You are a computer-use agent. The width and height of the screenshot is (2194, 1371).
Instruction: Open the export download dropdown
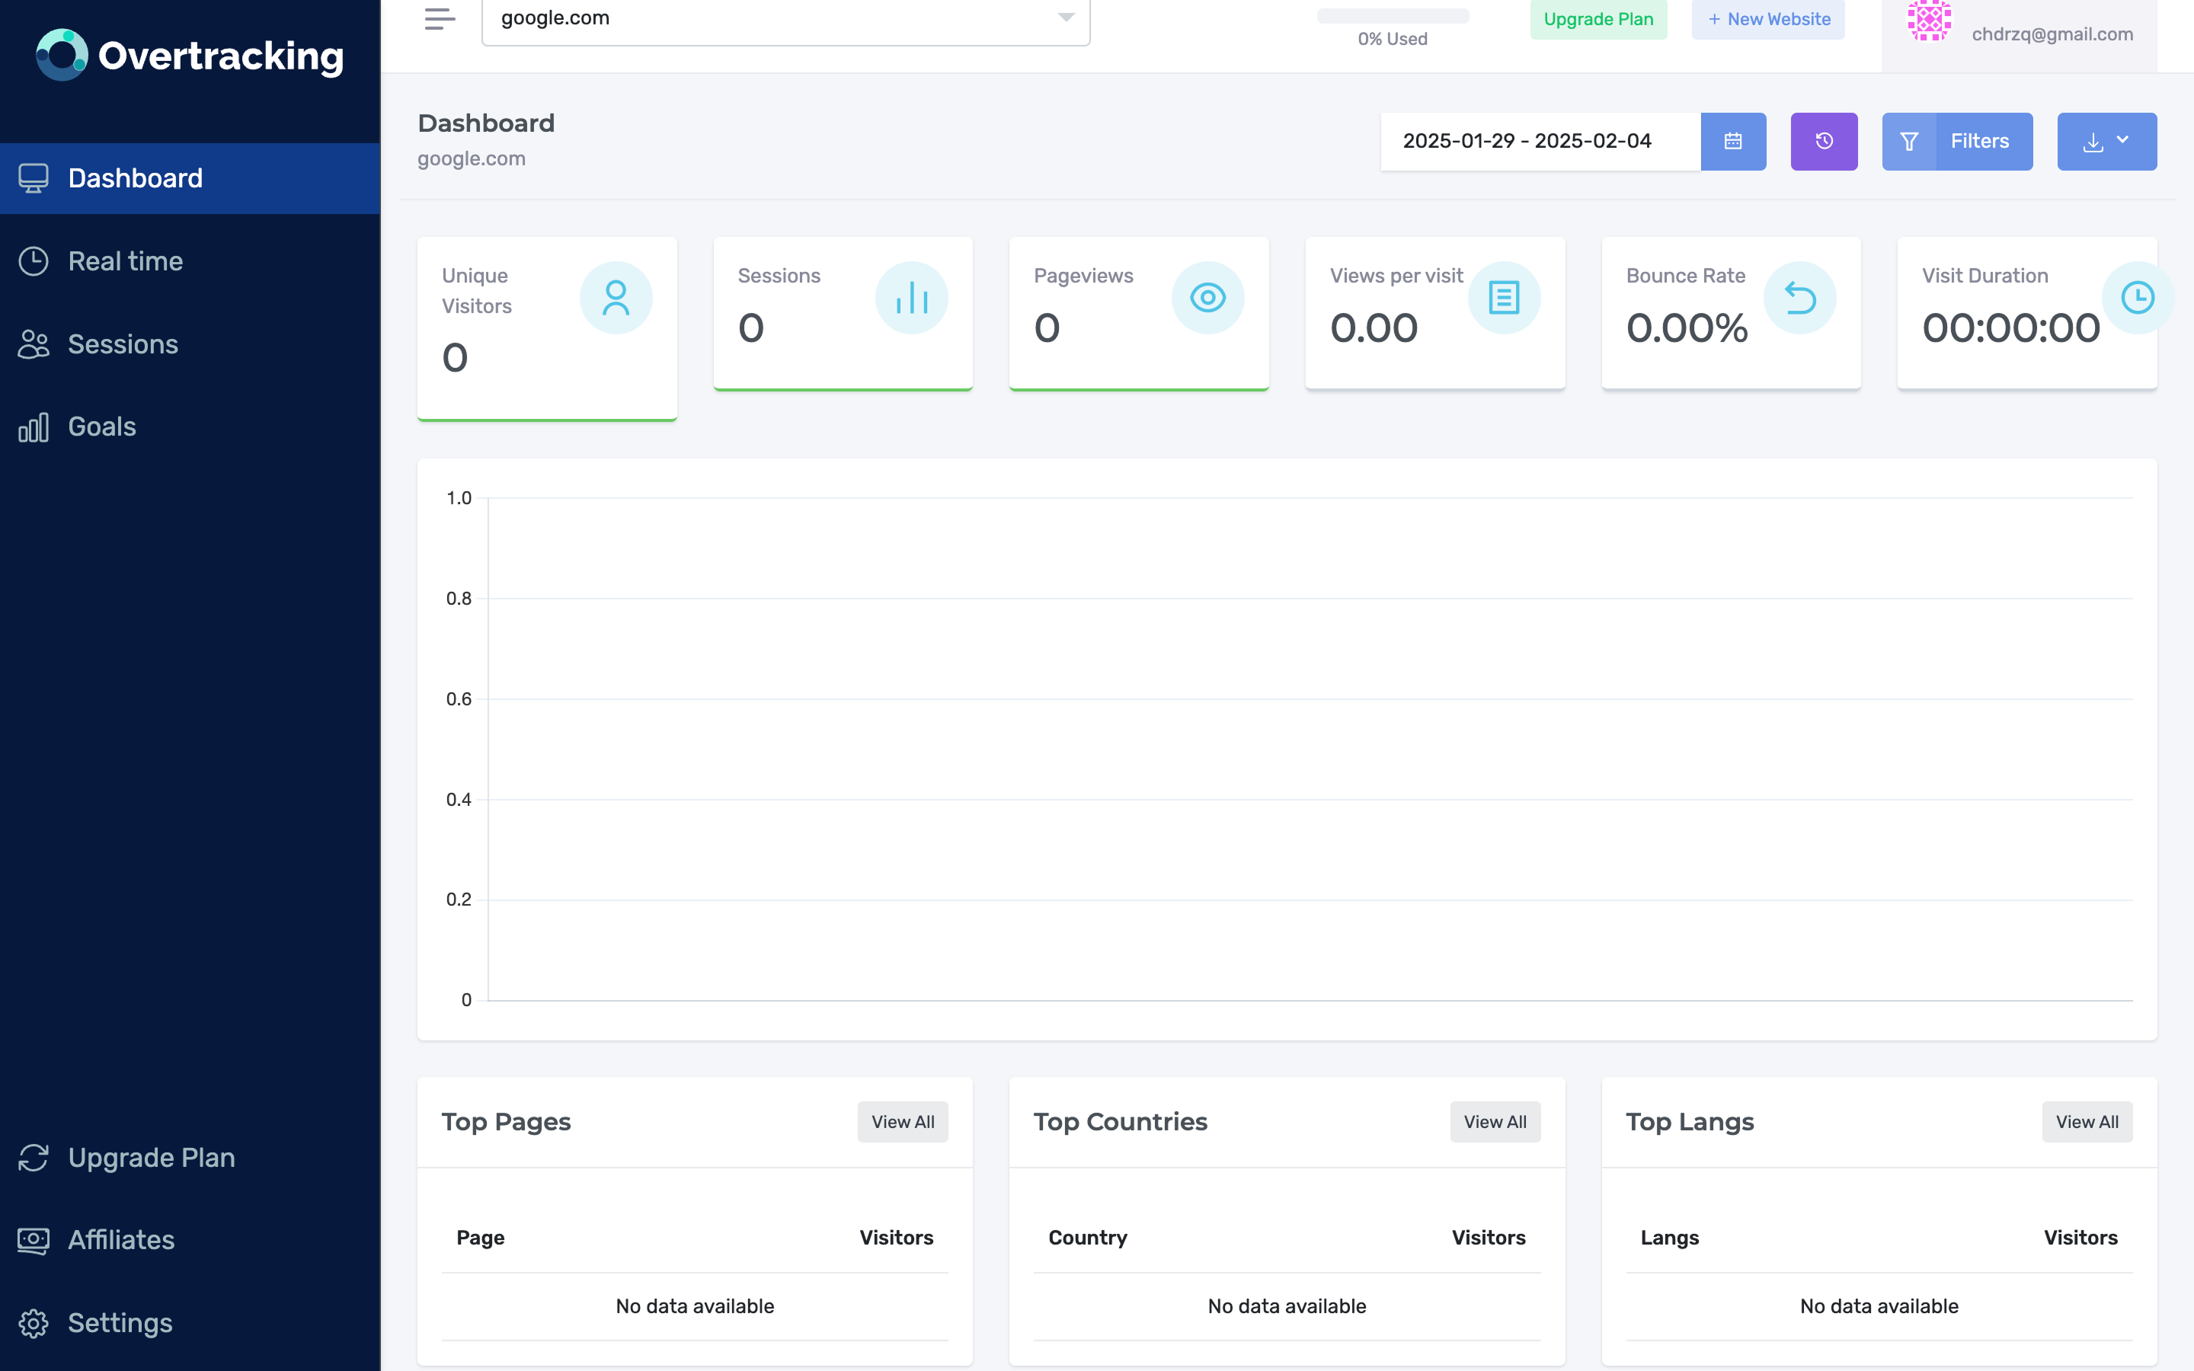2107,141
